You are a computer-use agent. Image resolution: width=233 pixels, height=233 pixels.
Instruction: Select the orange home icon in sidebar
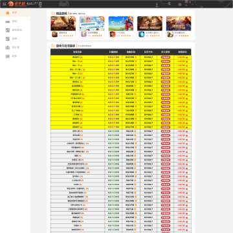point(8,13)
